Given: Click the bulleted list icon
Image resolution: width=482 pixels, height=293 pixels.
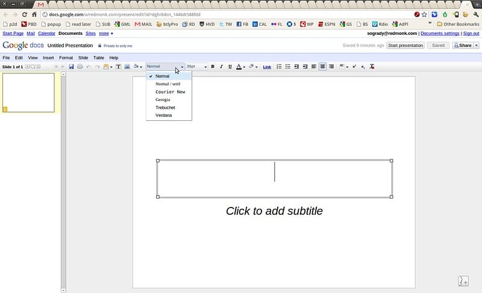Looking at the screenshot, I should [288, 67].
